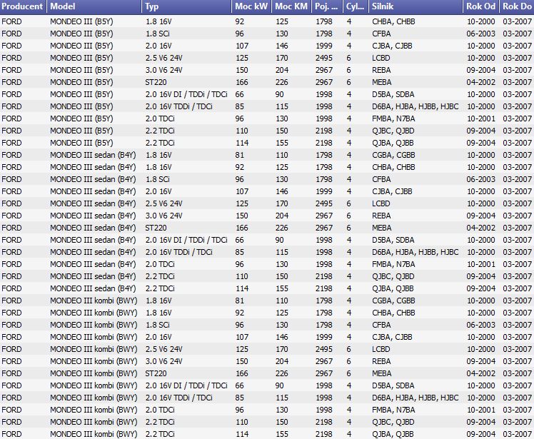Select "2.5 V6 24V" in the kombi (BWY) row

coord(163,349)
